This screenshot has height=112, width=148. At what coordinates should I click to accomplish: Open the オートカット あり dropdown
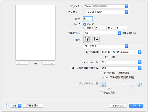coord(121,62)
